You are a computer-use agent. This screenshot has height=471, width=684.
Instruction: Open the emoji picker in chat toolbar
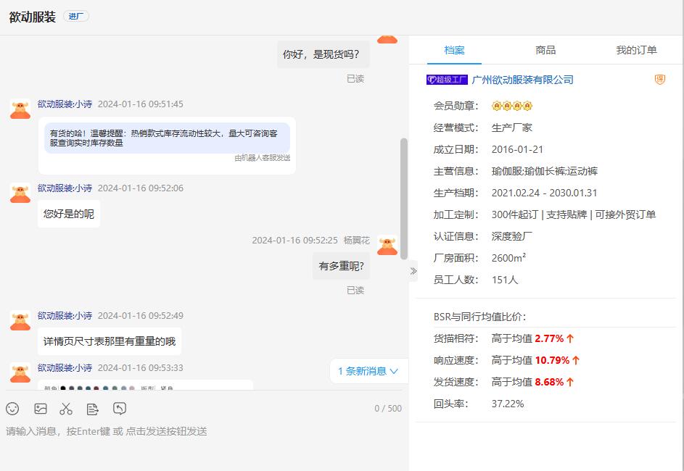click(x=12, y=409)
